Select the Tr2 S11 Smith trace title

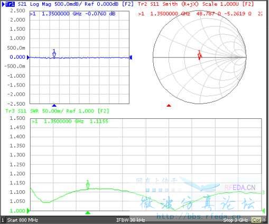196,4
